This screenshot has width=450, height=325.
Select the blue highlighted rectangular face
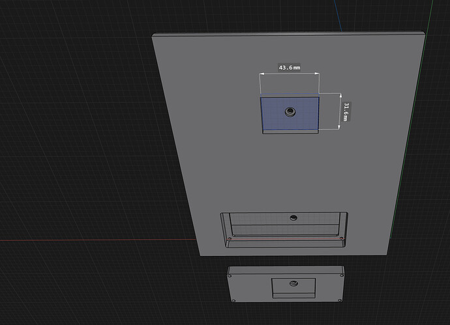coord(290,113)
